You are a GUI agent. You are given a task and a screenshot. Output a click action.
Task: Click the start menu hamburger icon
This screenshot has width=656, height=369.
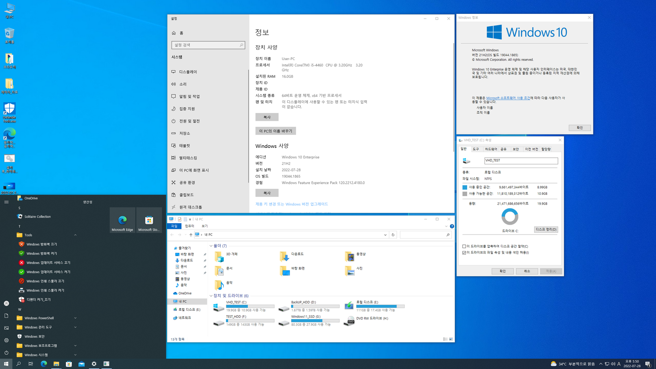6,202
